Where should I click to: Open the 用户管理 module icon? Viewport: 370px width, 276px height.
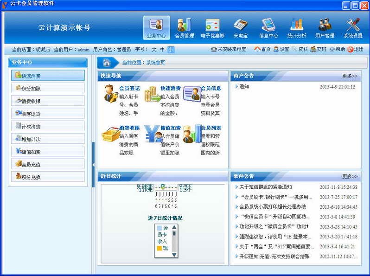click(325, 28)
